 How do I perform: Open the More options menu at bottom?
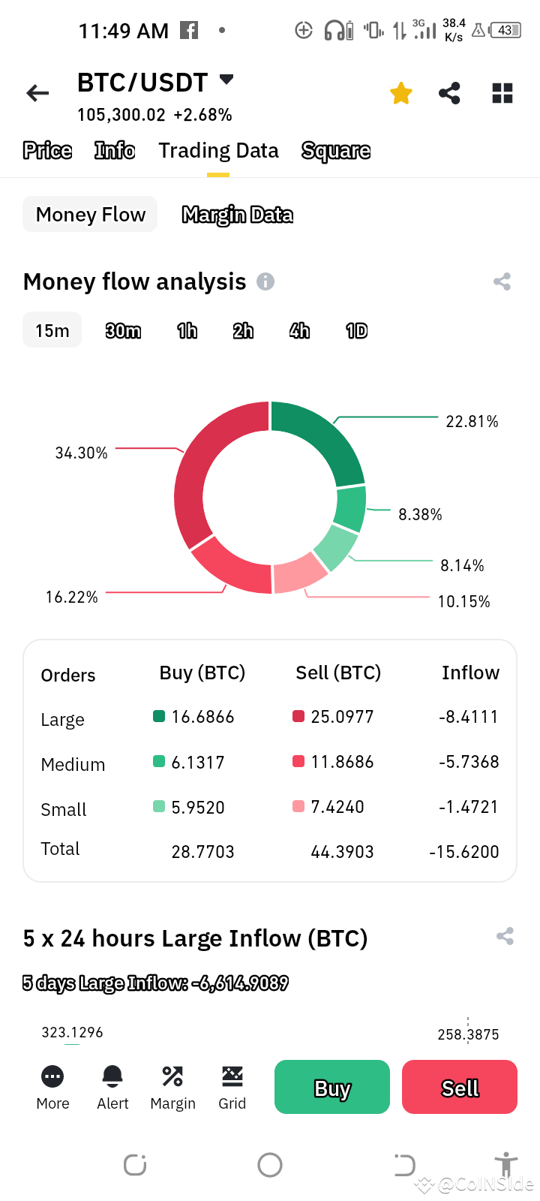tap(52, 1086)
